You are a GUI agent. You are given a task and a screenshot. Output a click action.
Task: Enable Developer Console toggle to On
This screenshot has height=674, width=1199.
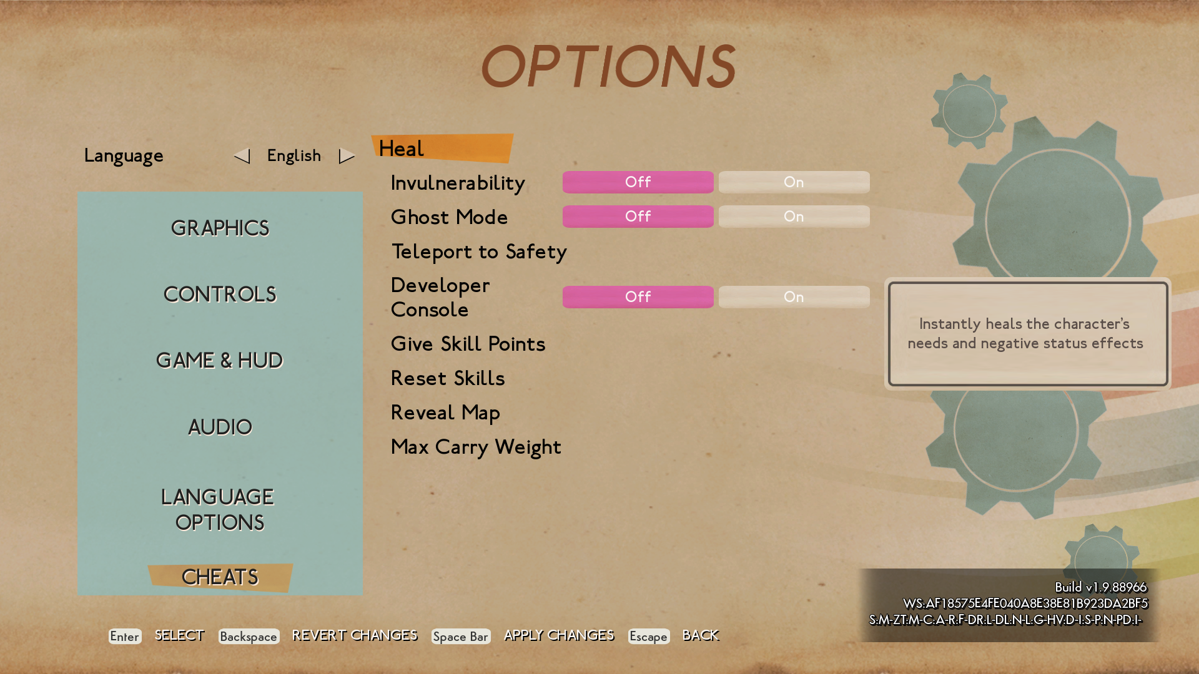[793, 296]
